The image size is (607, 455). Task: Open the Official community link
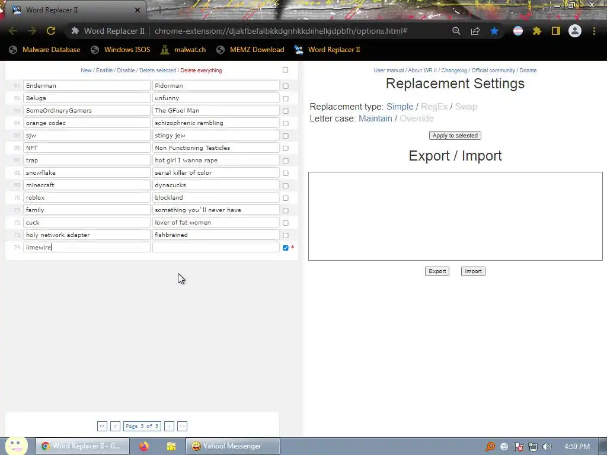(x=493, y=71)
